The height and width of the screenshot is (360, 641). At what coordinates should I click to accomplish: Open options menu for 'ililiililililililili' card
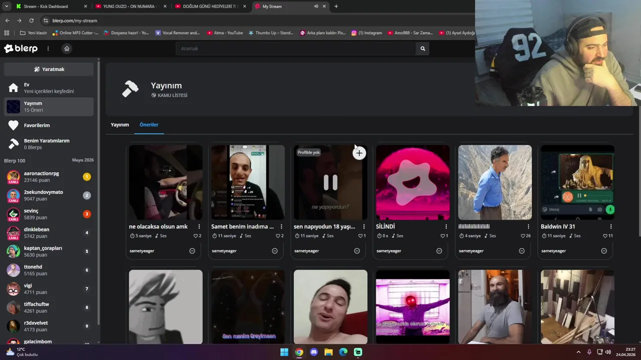(x=528, y=226)
